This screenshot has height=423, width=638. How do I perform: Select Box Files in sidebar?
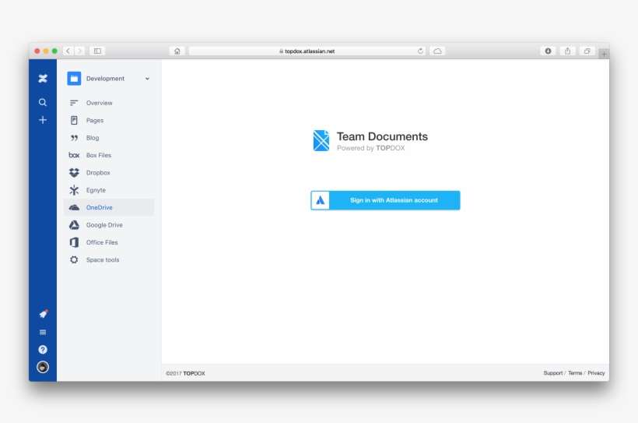click(x=109, y=155)
